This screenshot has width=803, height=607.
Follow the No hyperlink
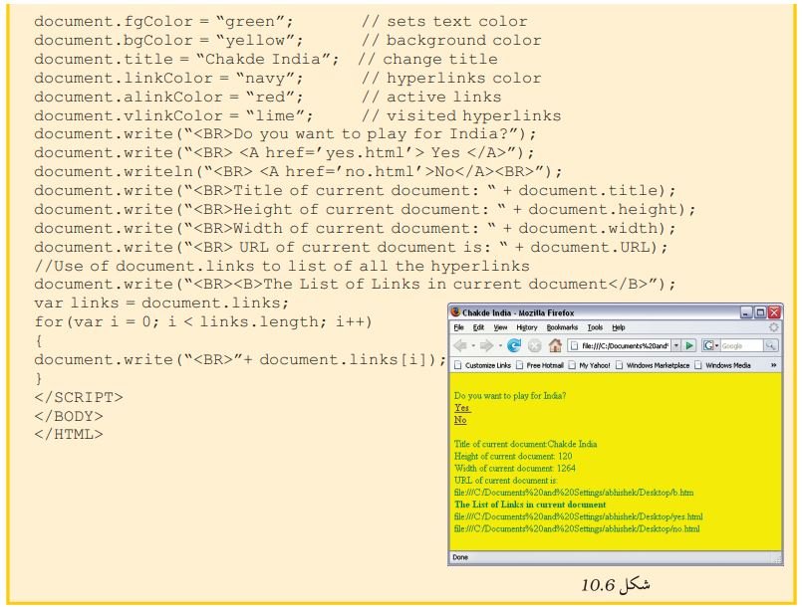point(460,420)
